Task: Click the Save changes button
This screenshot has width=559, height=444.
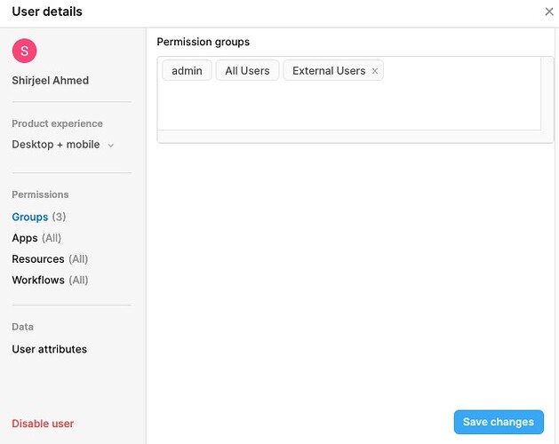Action: 499,422
